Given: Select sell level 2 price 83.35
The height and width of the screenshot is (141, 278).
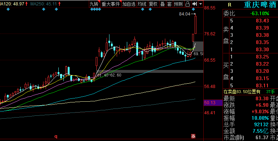Looking at the screenshot, I should pos(262,42).
